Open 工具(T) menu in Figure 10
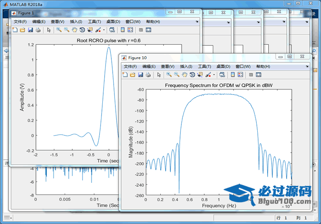321x224 pixels. 205,67
